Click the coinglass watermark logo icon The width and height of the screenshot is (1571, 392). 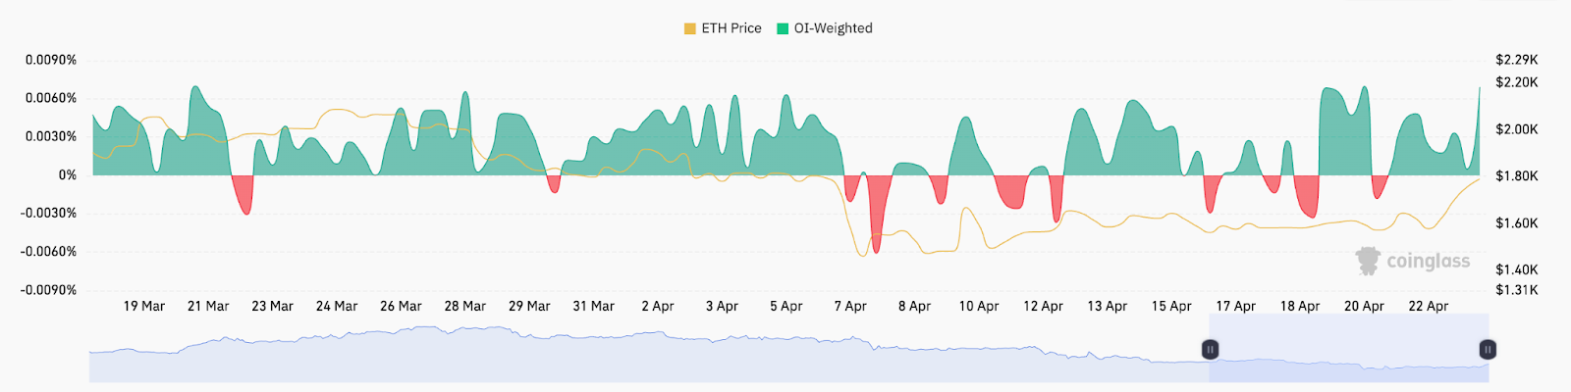click(x=1368, y=261)
